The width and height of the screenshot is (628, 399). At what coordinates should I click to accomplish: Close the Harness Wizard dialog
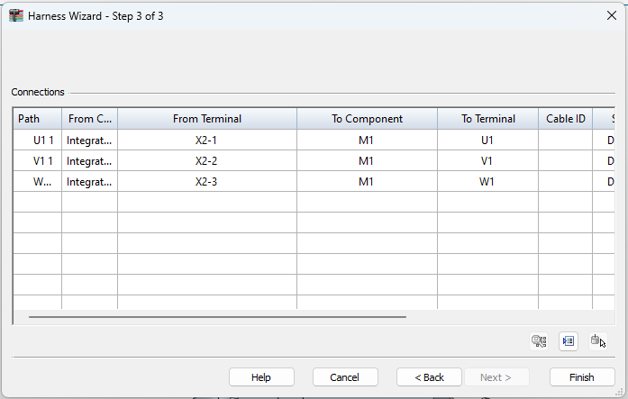[612, 15]
